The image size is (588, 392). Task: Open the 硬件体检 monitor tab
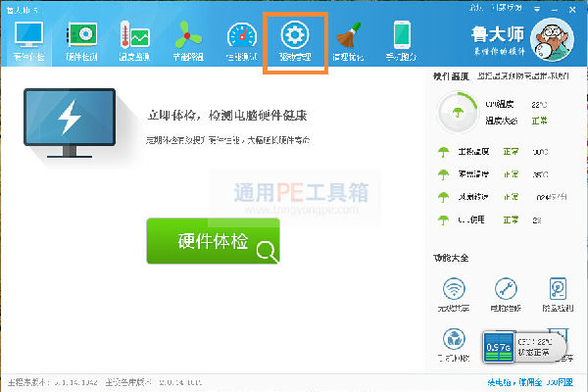coord(28,41)
